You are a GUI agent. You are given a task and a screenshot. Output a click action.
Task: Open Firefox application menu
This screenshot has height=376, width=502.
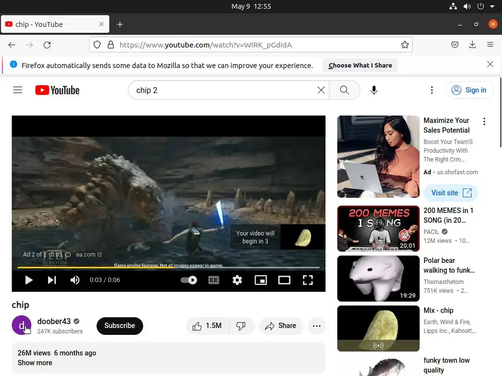[490, 45]
